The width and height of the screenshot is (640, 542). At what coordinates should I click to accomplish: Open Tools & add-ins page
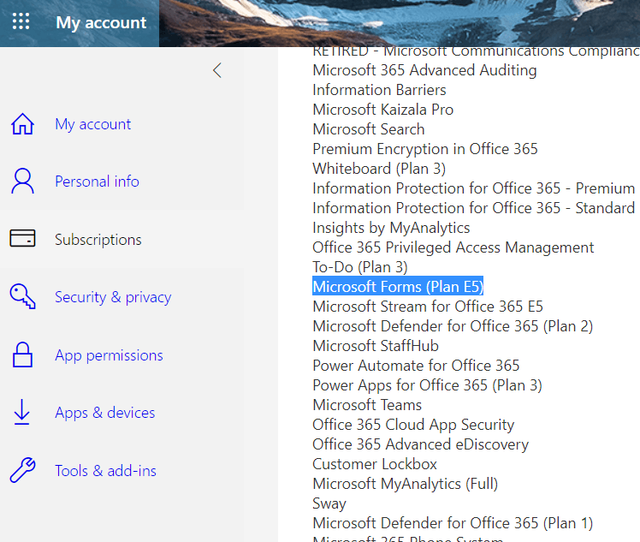point(106,471)
